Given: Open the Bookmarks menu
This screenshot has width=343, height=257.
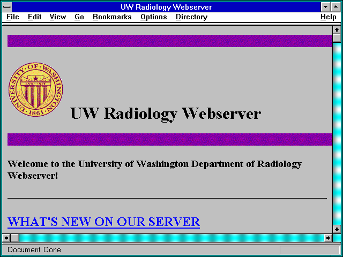Looking at the screenshot, I should pyautogui.click(x=112, y=17).
